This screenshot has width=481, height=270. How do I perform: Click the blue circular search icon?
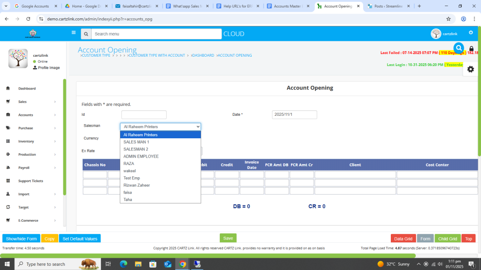point(458,48)
